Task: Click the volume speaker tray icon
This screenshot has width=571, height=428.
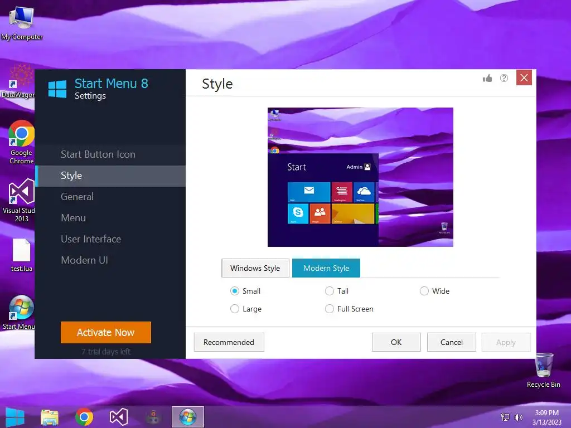Action: pos(518,417)
